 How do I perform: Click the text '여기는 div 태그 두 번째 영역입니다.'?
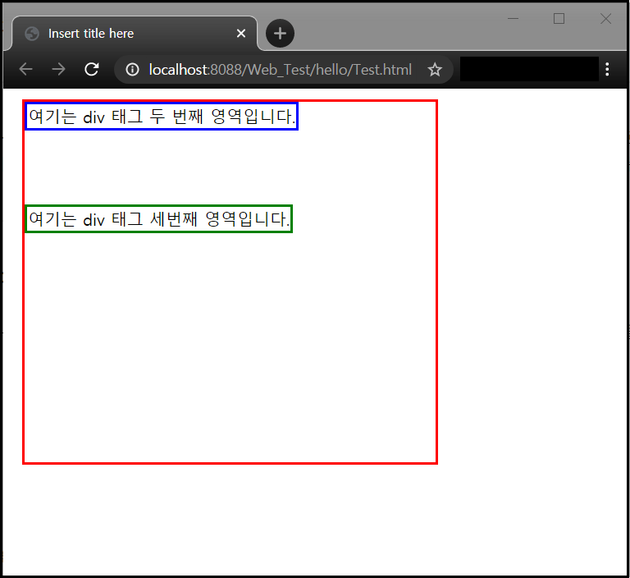(x=162, y=117)
